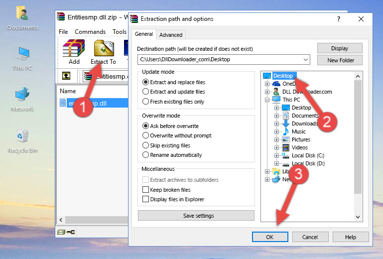The height and width of the screenshot is (259, 383).
Task: Click the New Folder button
Action: point(340,60)
